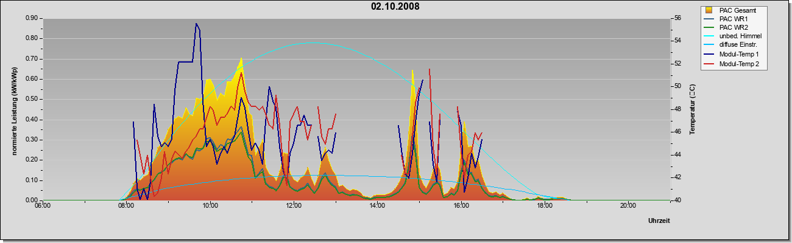Click the Uhrzeit axis title
792x243 pixels.
[x=659, y=221]
